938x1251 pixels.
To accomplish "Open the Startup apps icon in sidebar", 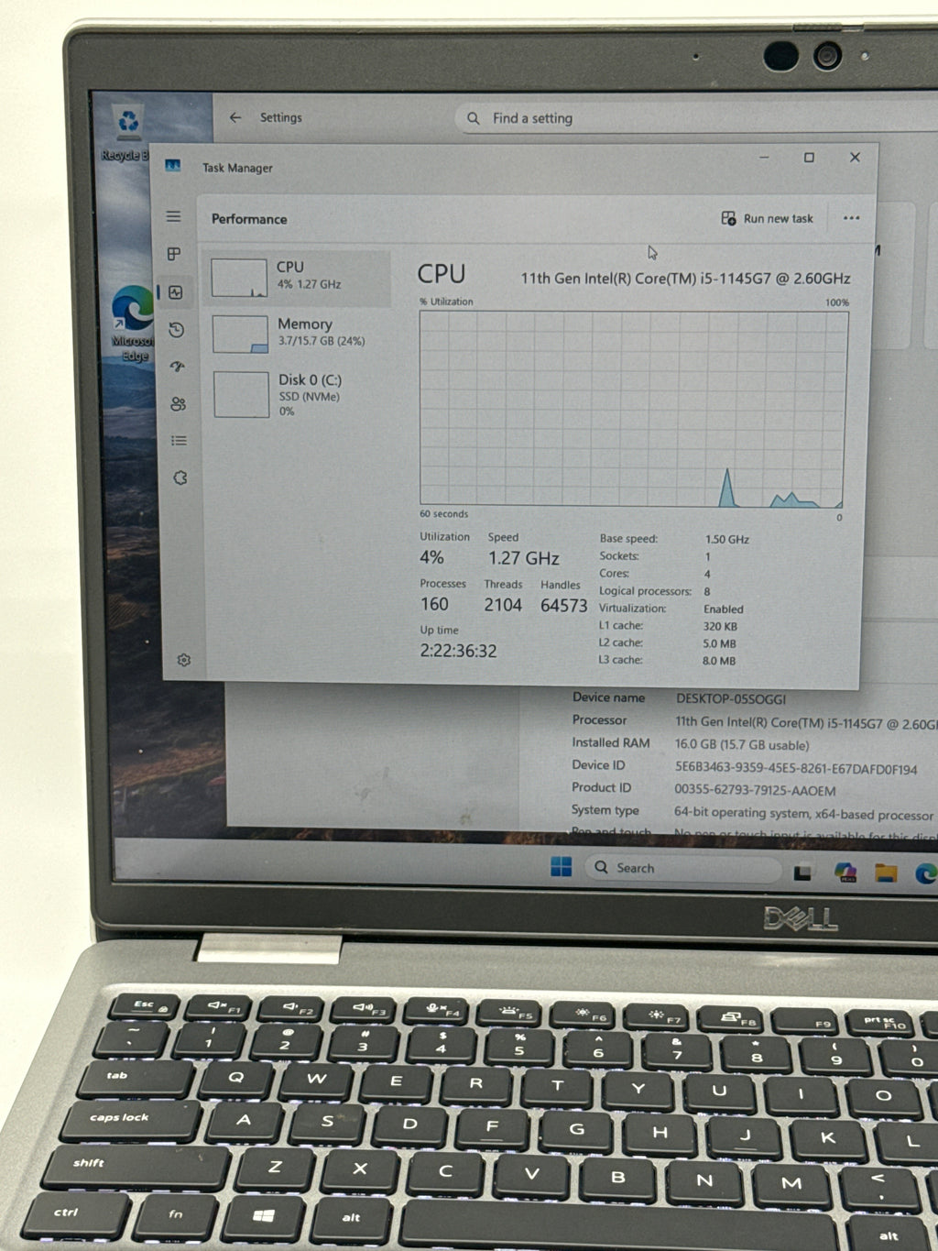I will coord(178,367).
